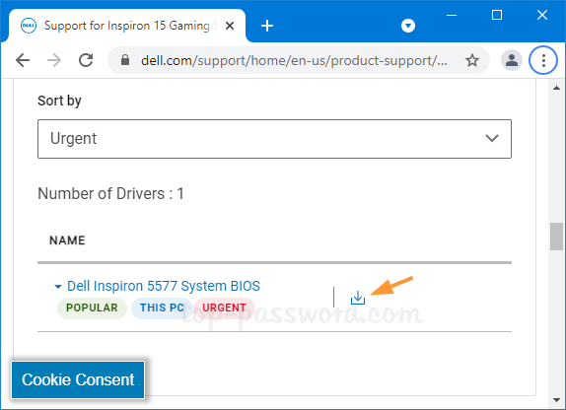Collapse the Dell Inspiron 5577 BIOS row

coord(58,287)
